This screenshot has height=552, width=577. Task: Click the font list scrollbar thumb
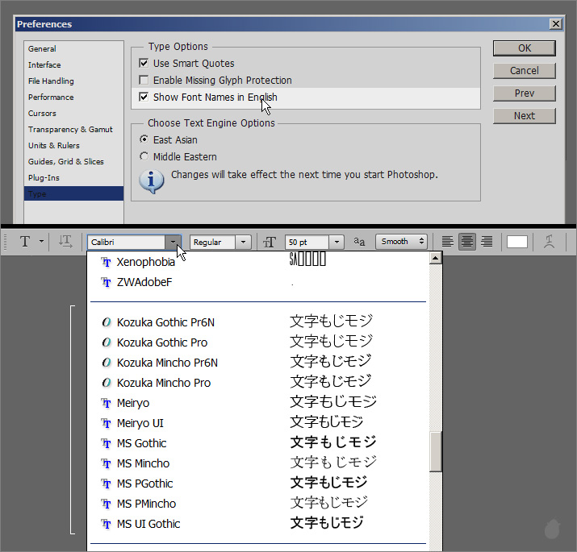point(436,451)
